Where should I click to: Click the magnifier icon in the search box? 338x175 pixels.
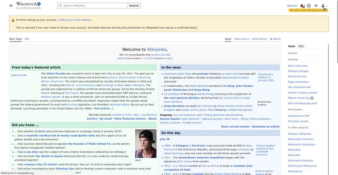pos(60,5)
